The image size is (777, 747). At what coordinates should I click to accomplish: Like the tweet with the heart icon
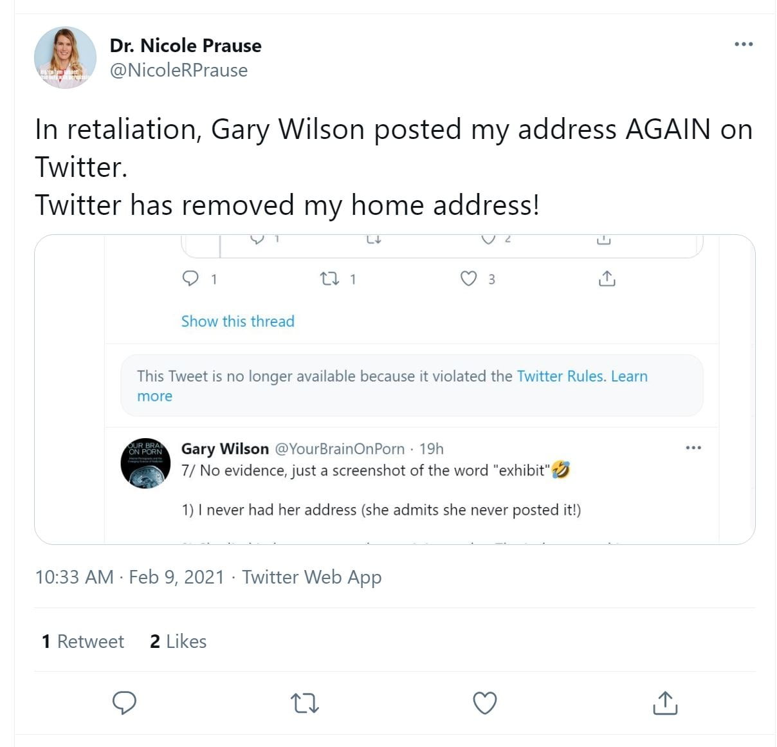pyautogui.click(x=484, y=703)
